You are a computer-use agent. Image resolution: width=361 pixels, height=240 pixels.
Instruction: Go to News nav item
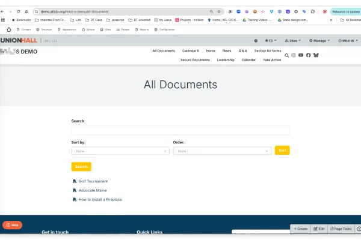click(x=227, y=51)
